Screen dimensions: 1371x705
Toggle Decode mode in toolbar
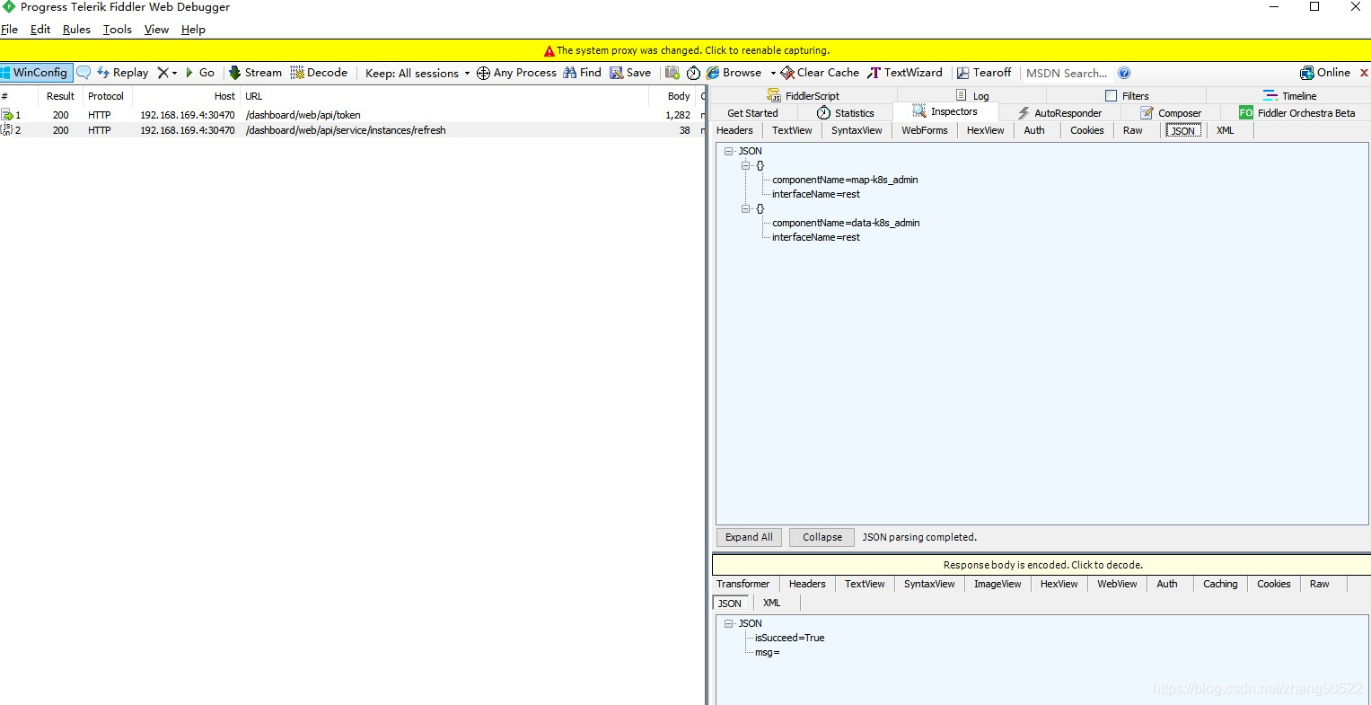pos(319,73)
